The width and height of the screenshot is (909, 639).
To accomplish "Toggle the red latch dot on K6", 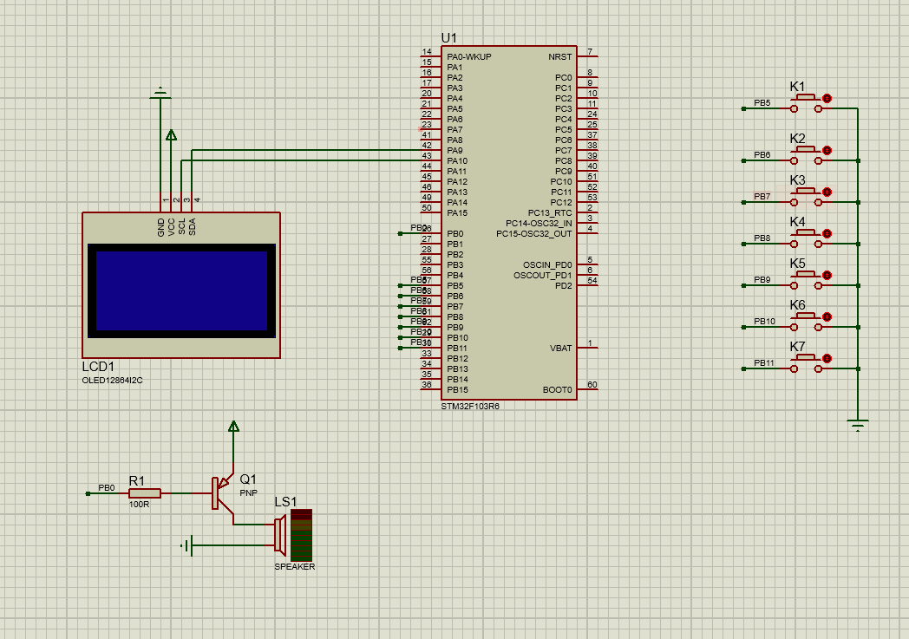I will click(827, 316).
